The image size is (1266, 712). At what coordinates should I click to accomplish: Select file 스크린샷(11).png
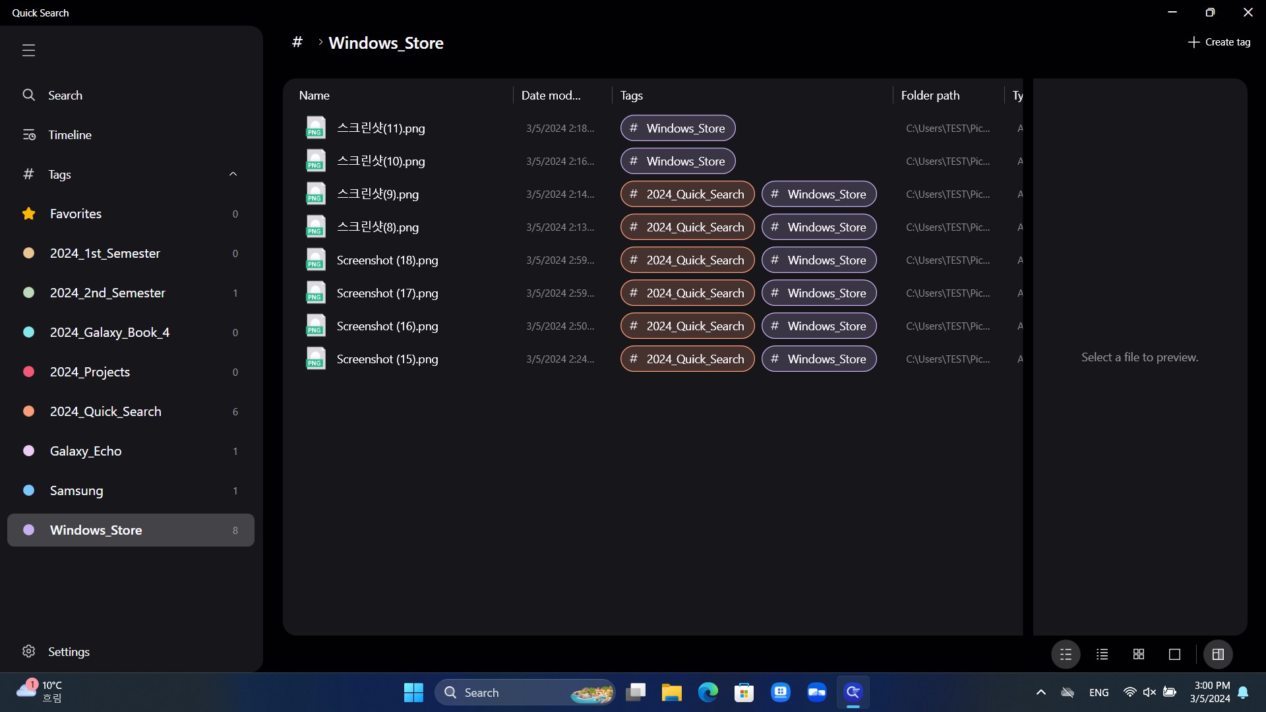[x=380, y=128]
